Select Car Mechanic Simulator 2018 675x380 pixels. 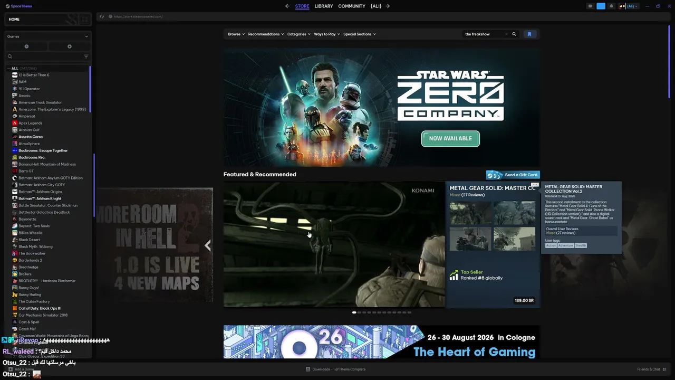point(43,315)
